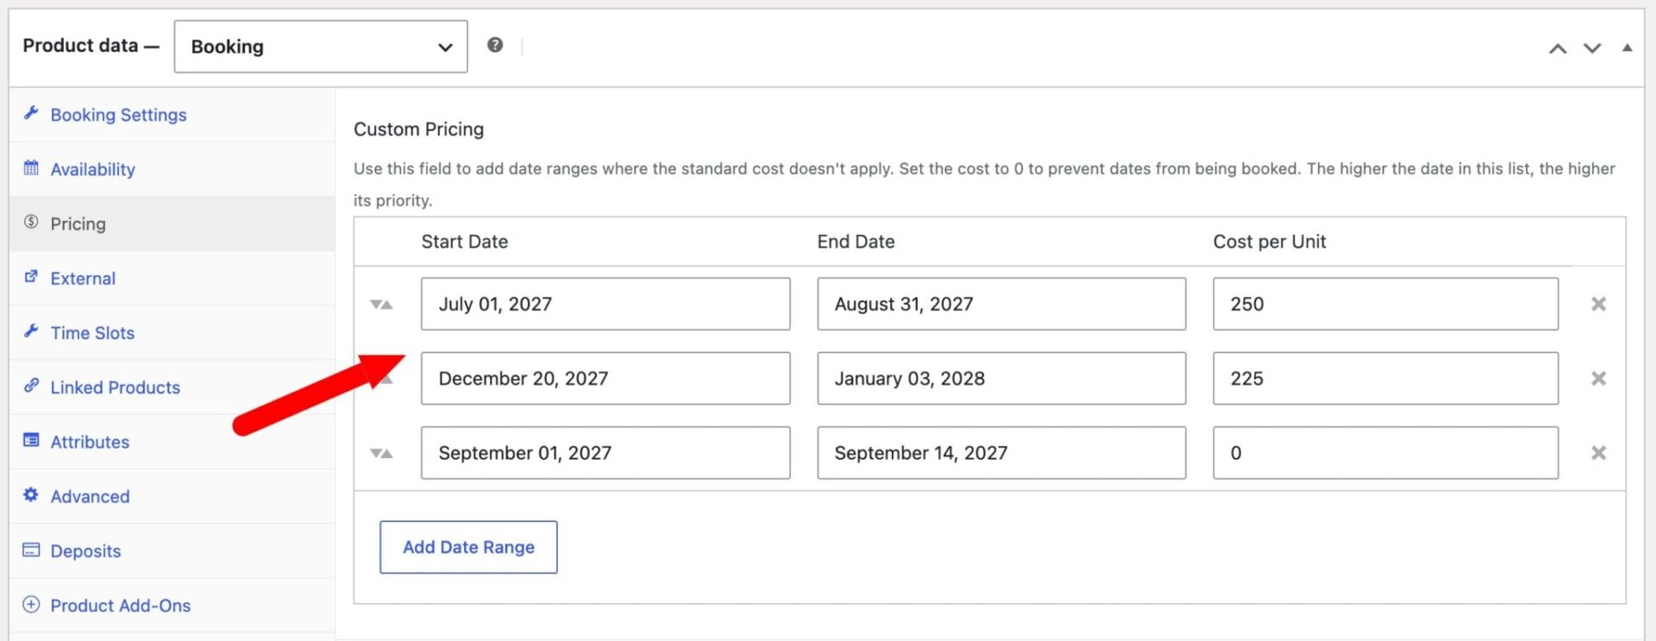The width and height of the screenshot is (1656, 641).
Task: Click the sort handle for the July 01 row
Action: click(381, 304)
